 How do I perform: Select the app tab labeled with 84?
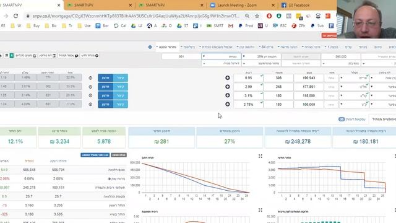266,47
